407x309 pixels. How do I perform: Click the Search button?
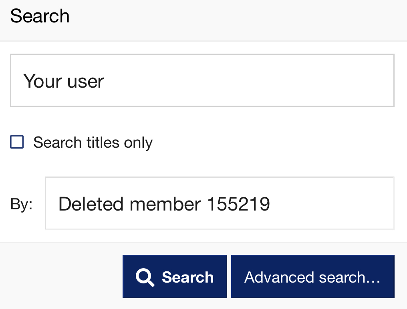click(x=175, y=277)
